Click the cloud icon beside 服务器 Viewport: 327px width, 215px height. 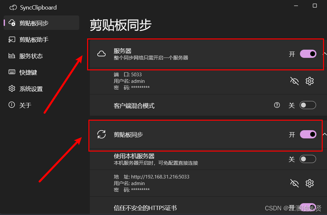click(x=101, y=54)
